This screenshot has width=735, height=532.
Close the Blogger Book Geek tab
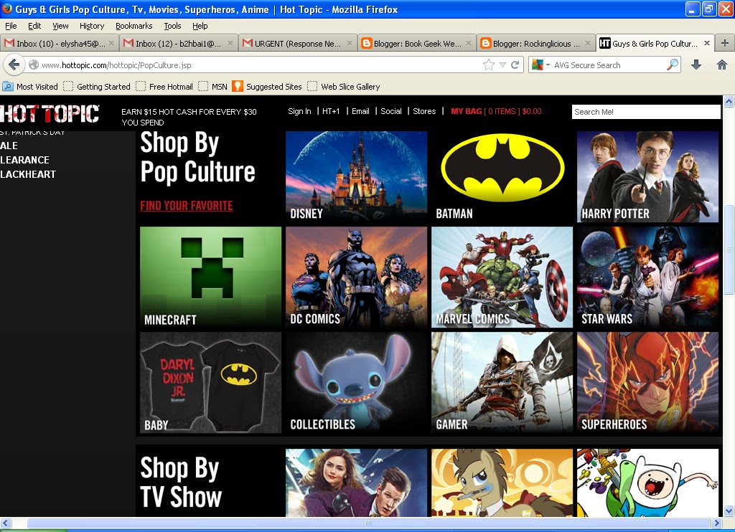click(x=469, y=43)
